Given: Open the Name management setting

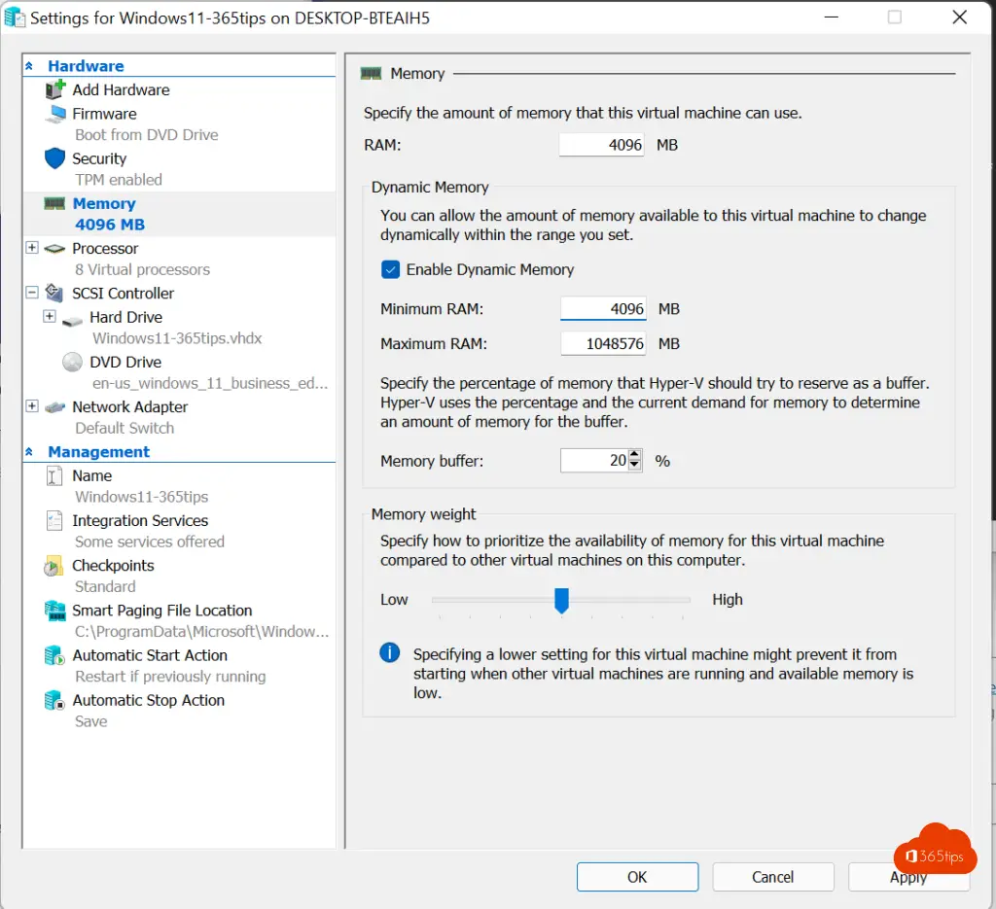Looking at the screenshot, I should pyautogui.click(x=92, y=476).
